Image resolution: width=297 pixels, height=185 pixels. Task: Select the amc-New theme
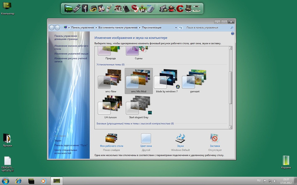tap(110, 81)
